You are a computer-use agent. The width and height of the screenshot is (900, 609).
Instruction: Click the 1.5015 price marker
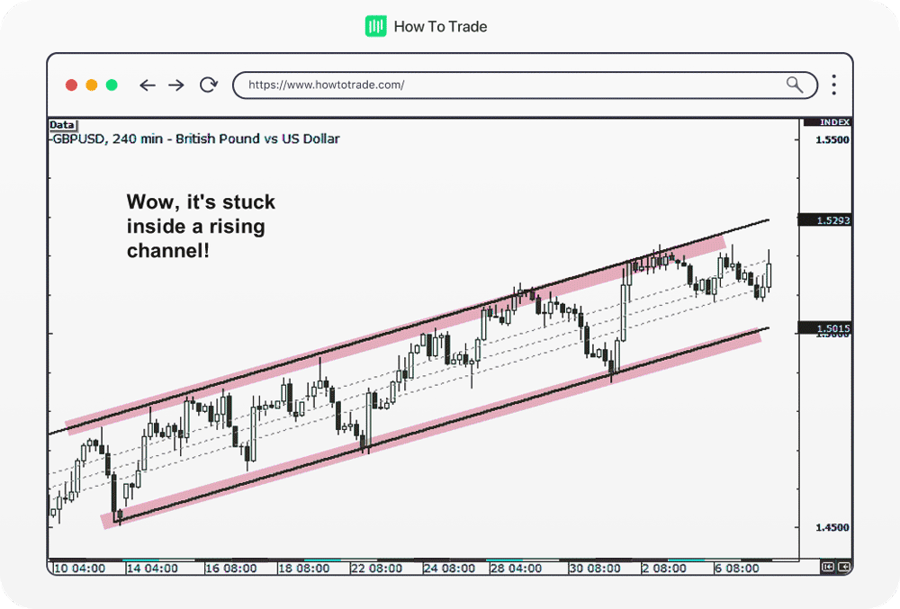point(824,329)
